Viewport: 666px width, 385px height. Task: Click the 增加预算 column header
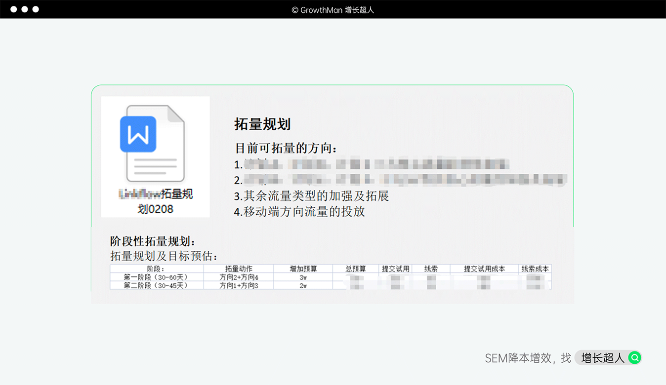coord(303,269)
